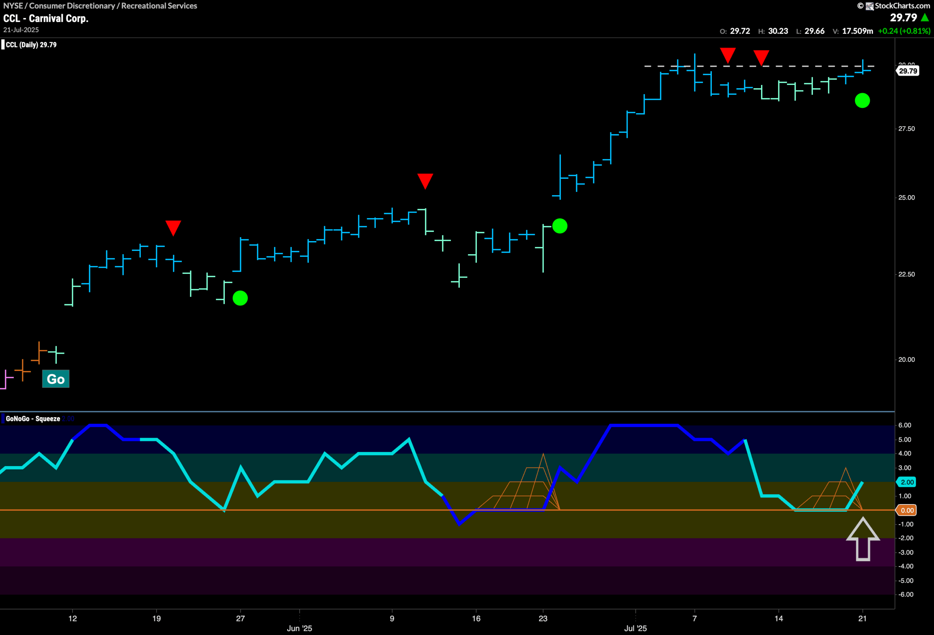Screen dimensions: 934x635
Task: Click the open value O: 29.72
Action: coord(735,31)
